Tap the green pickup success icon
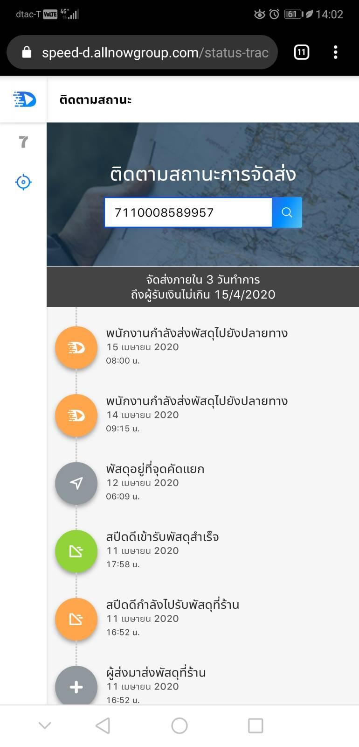The width and height of the screenshot is (359, 747). [x=76, y=551]
